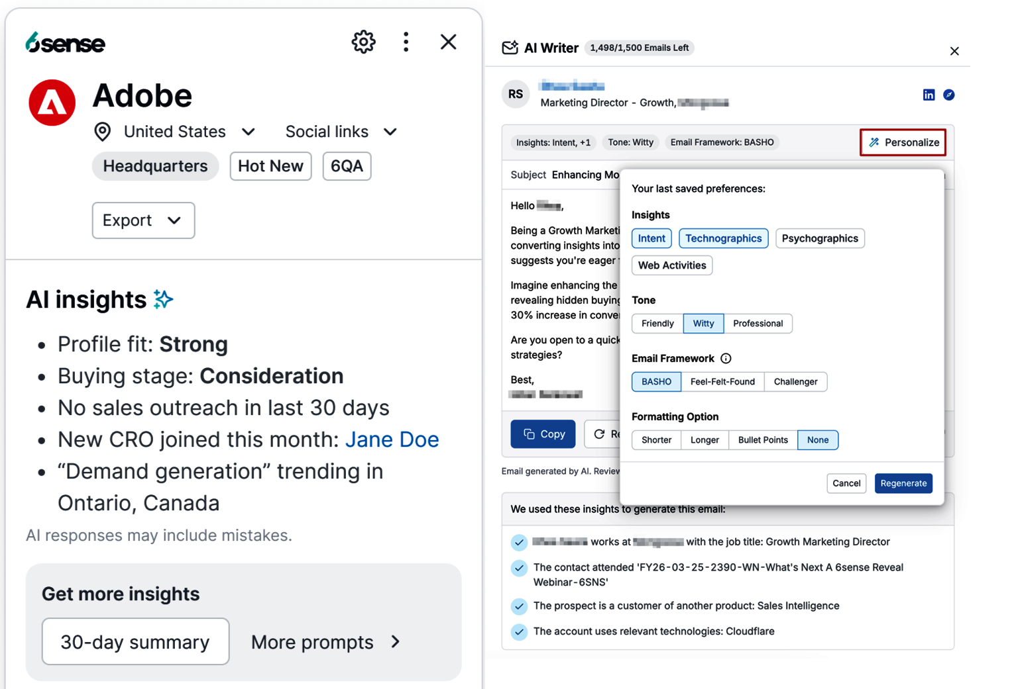This screenshot has height=689, width=1018.
Task: Choose the Challenger email framework
Action: point(795,382)
